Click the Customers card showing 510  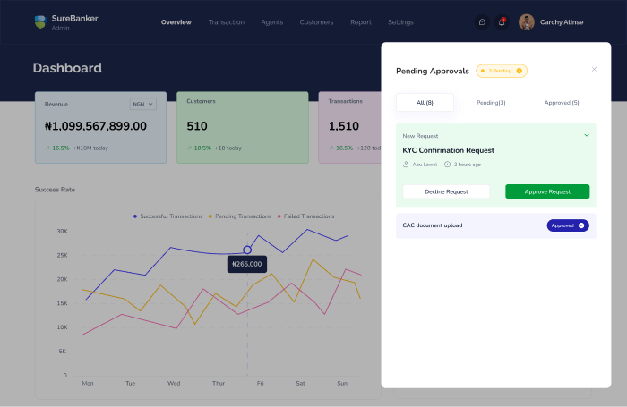coord(243,127)
